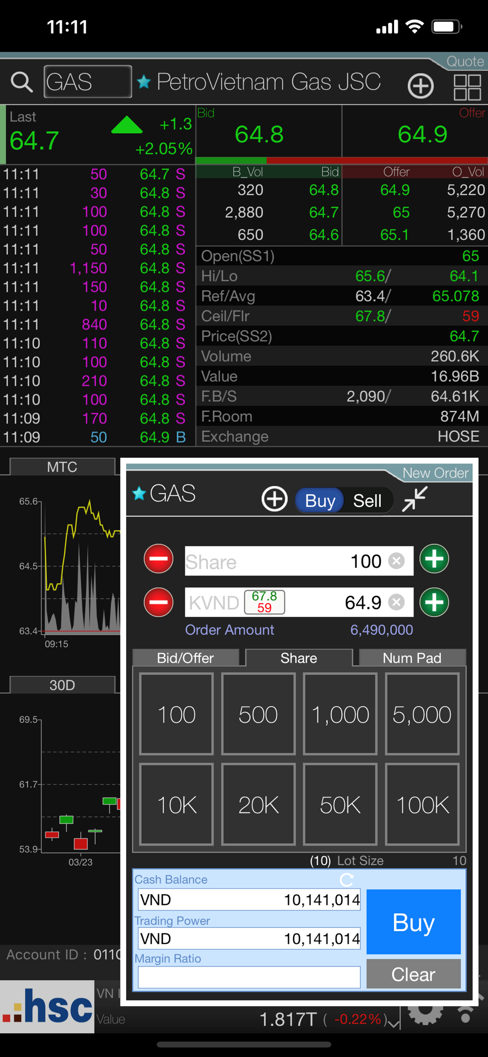Tap the favorite star beside PetroVietnam Gas JSC
Viewport: 488px width, 1057px height.
[144, 82]
